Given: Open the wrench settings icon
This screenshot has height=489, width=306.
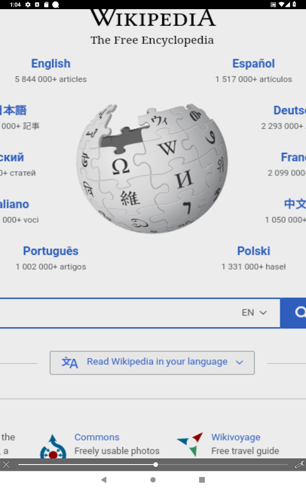Looking at the screenshot, I should [300, 465].
